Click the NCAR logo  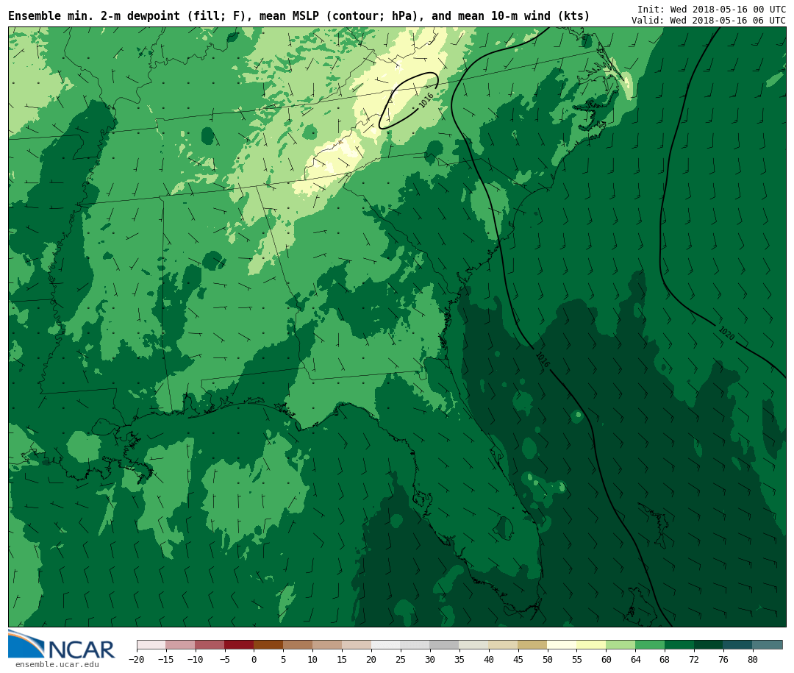62,645
